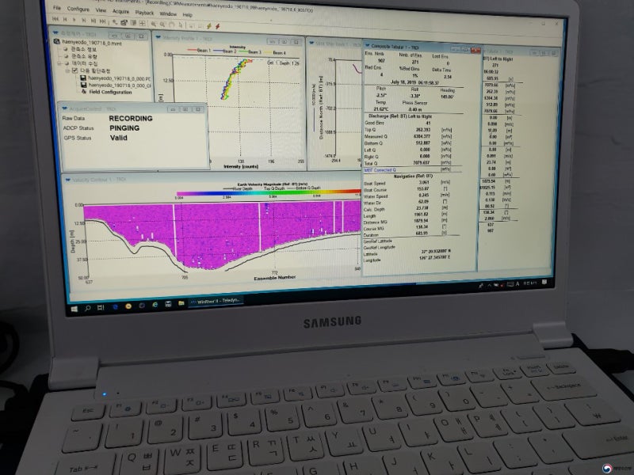This screenshot has height=475, width=634.
Task: Open the Intensity Profile panel title dropdown arrow
Action: point(158,37)
